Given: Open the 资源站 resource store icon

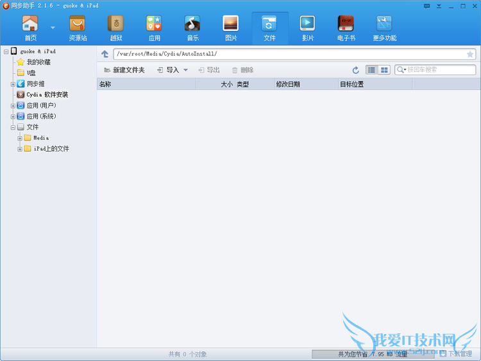Looking at the screenshot, I should coord(78,28).
